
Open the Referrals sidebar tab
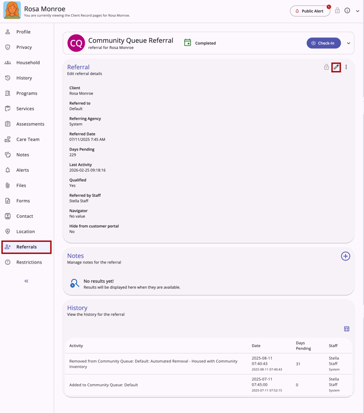(x=27, y=247)
